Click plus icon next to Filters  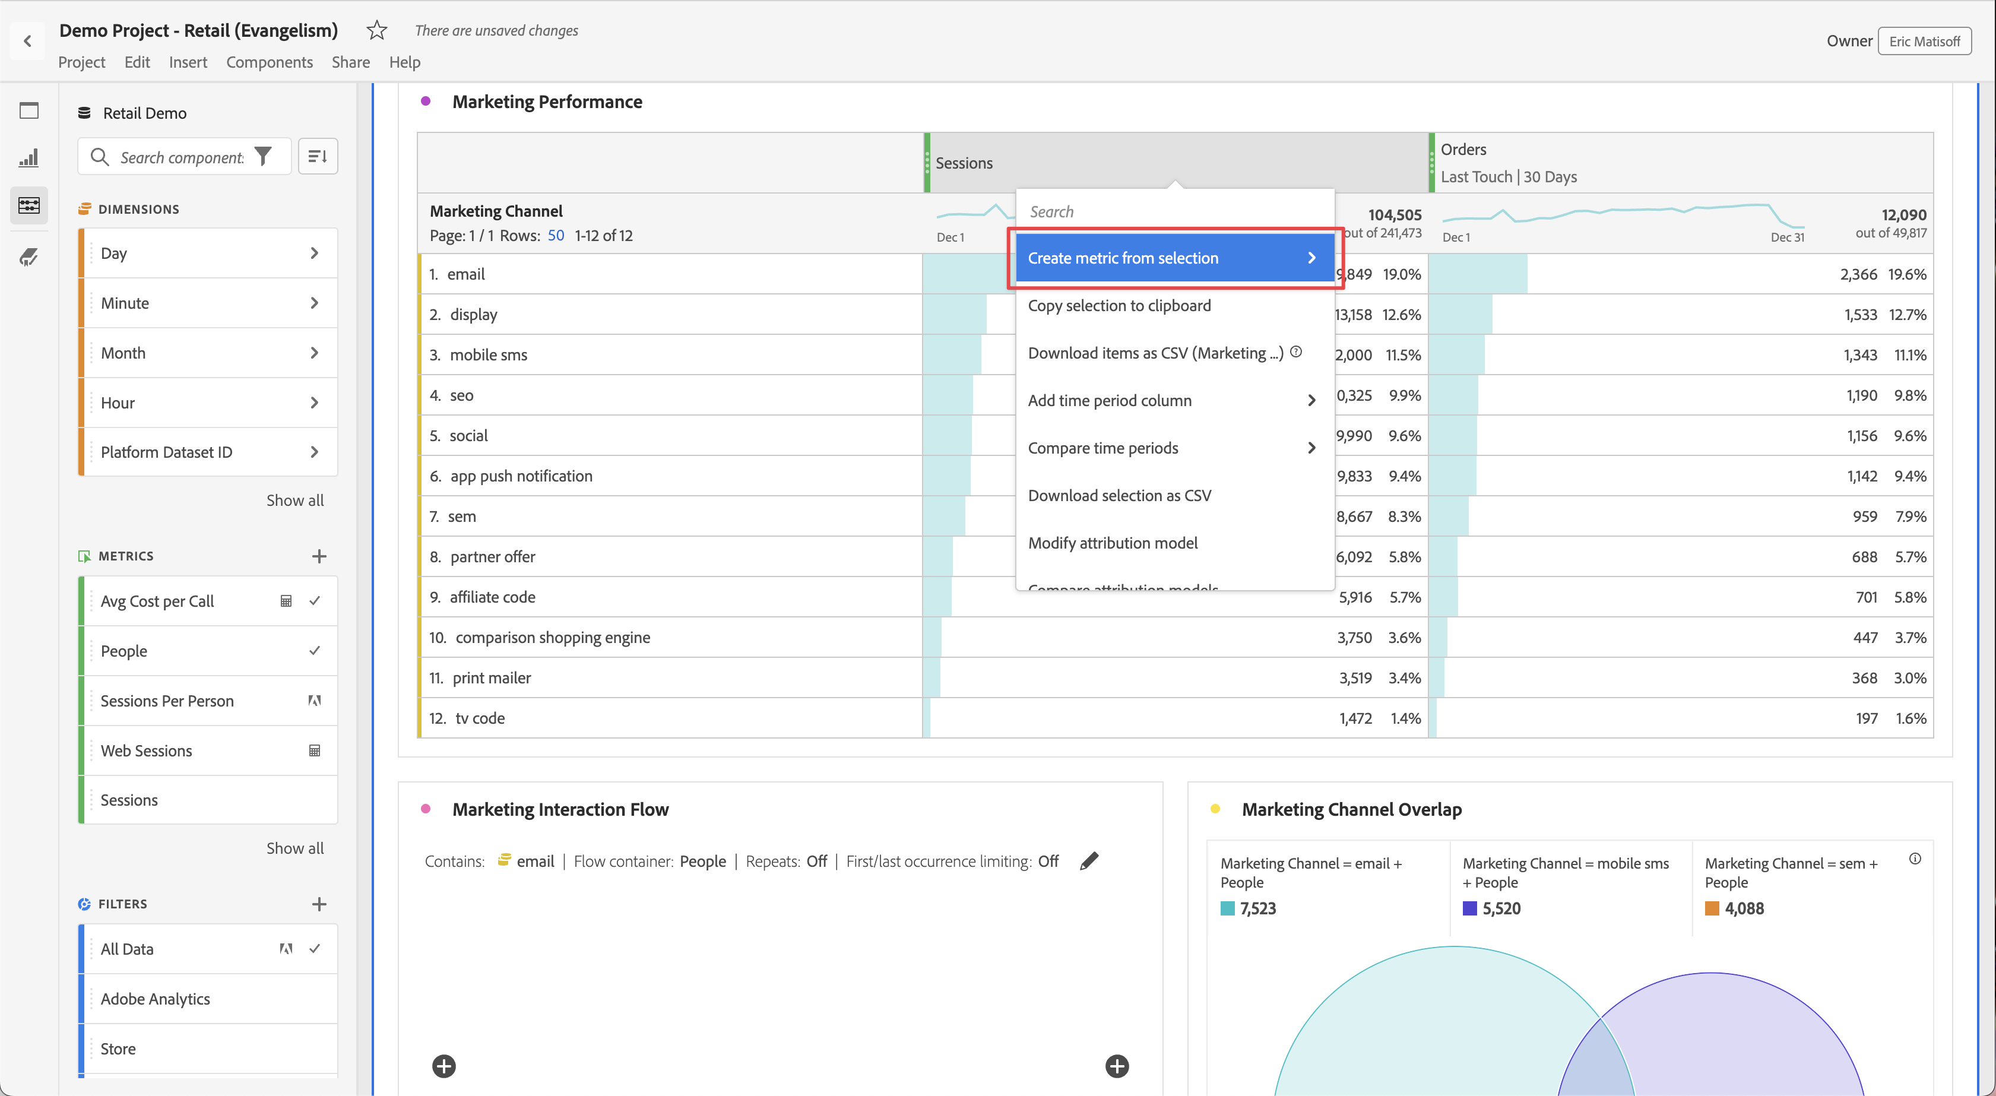tap(318, 904)
